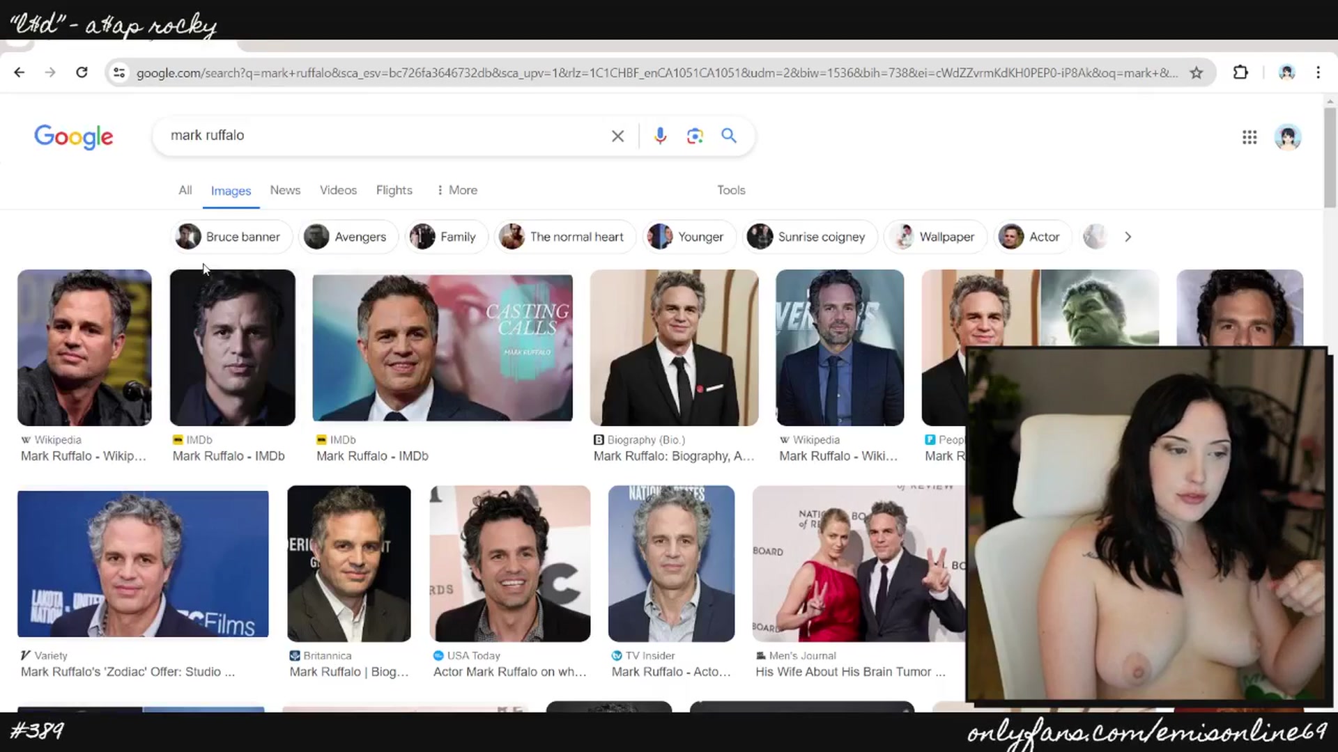Open the Chrome three-dot menu
Viewport: 1338px width, 752px height.
click(x=1318, y=72)
